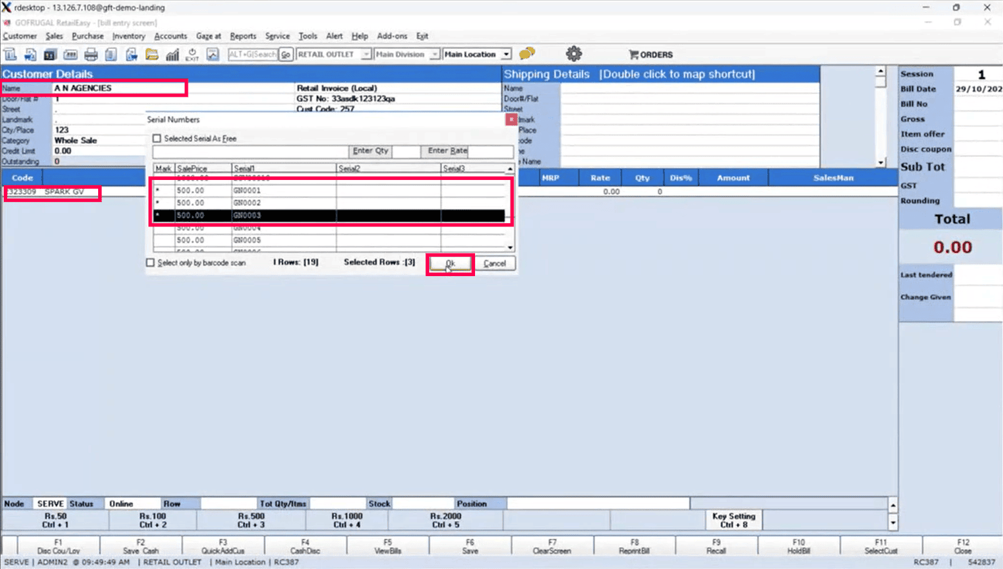Click the EXIT power icon in toolbar
Image resolution: width=1003 pixels, height=569 pixels.
coord(192,55)
